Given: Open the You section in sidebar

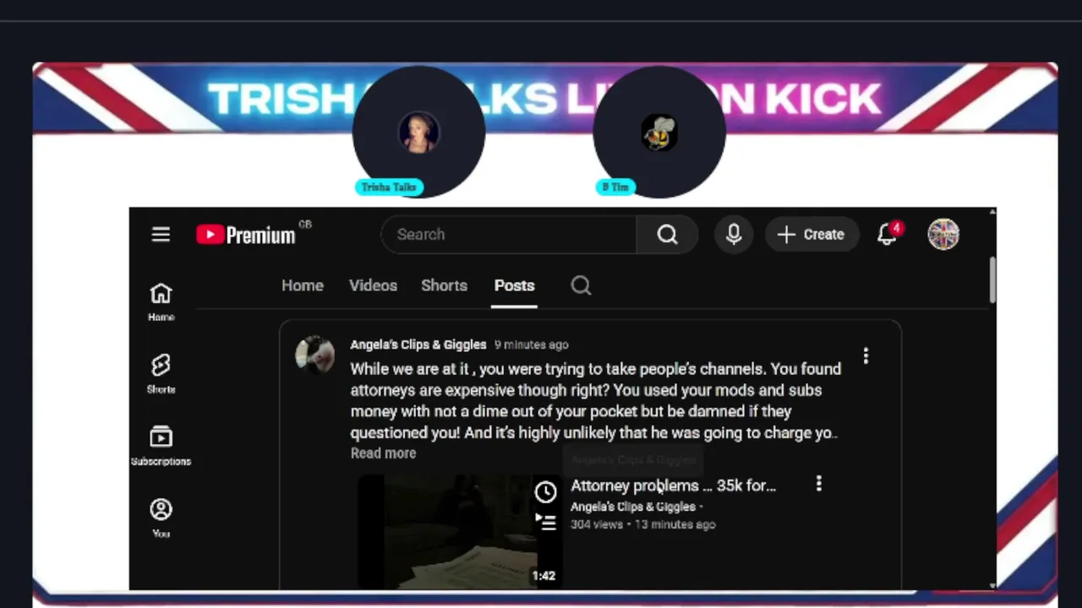Looking at the screenshot, I should tap(161, 518).
